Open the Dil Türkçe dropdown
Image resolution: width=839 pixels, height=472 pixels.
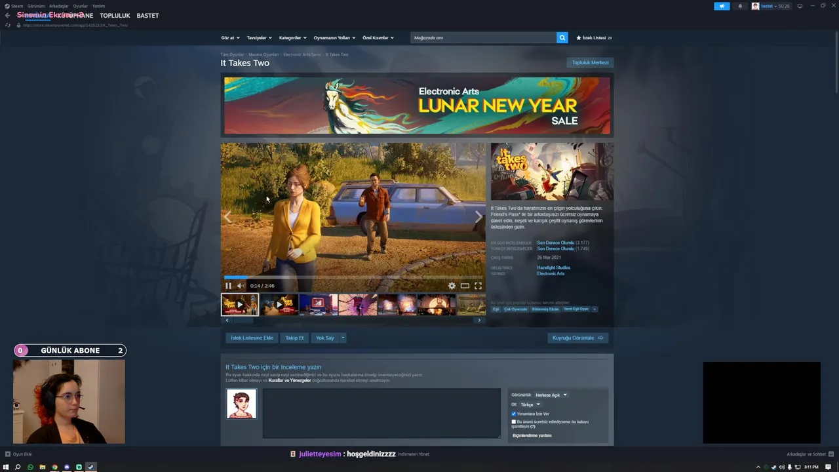pos(530,404)
